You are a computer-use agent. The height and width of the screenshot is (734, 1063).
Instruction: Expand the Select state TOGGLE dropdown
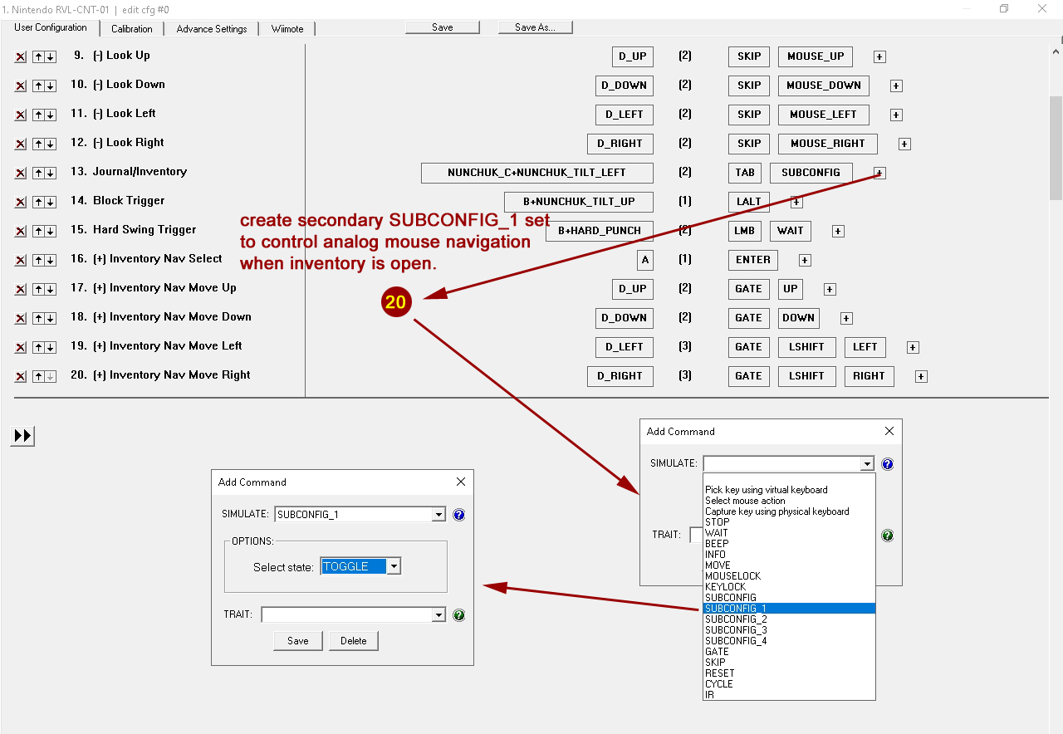tap(394, 566)
